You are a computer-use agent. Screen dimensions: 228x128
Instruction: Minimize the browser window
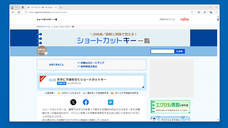click(205, 7)
